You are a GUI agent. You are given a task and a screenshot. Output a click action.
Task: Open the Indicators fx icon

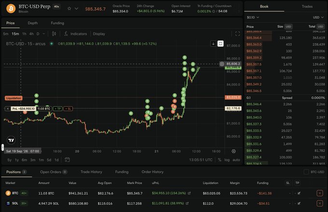point(66,34)
